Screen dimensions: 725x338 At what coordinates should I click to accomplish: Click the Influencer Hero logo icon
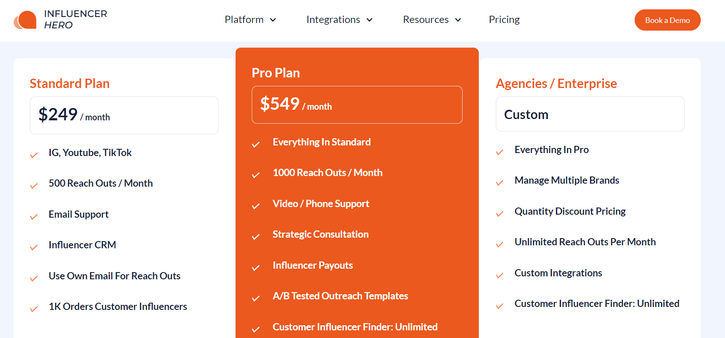[x=25, y=20]
